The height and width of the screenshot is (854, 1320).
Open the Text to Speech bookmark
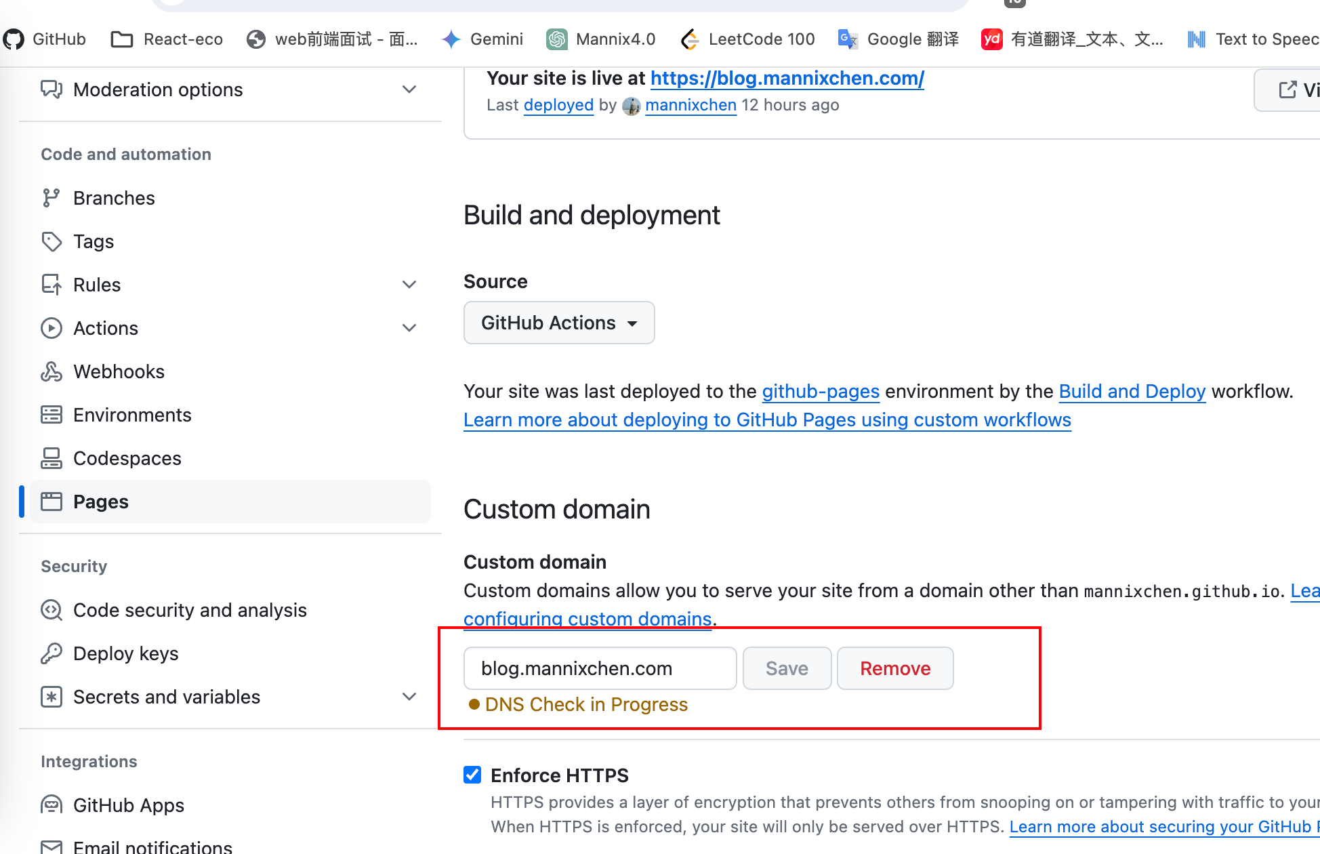pyautogui.click(x=1253, y=39)
